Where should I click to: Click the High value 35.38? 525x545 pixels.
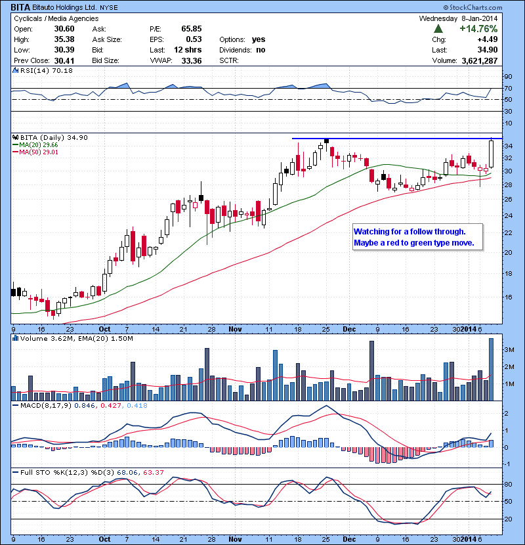(x=64, y=39)
